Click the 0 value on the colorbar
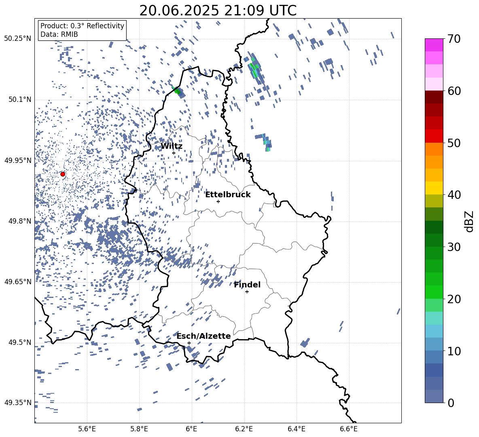479x437 pixels. tap(451, 403)
